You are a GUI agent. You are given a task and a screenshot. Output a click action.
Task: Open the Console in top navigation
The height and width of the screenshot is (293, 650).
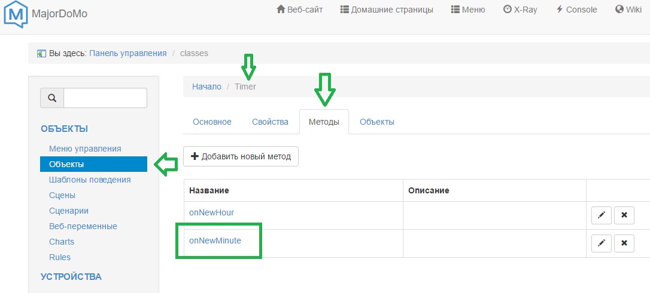[x=576, y=10]
